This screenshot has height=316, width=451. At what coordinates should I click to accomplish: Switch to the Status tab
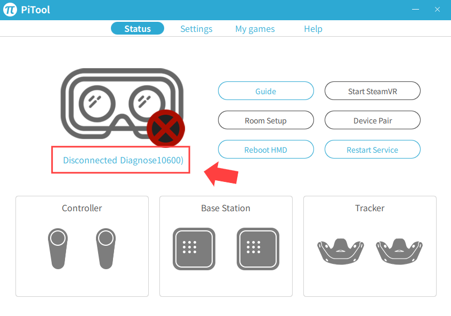[138, 28]
